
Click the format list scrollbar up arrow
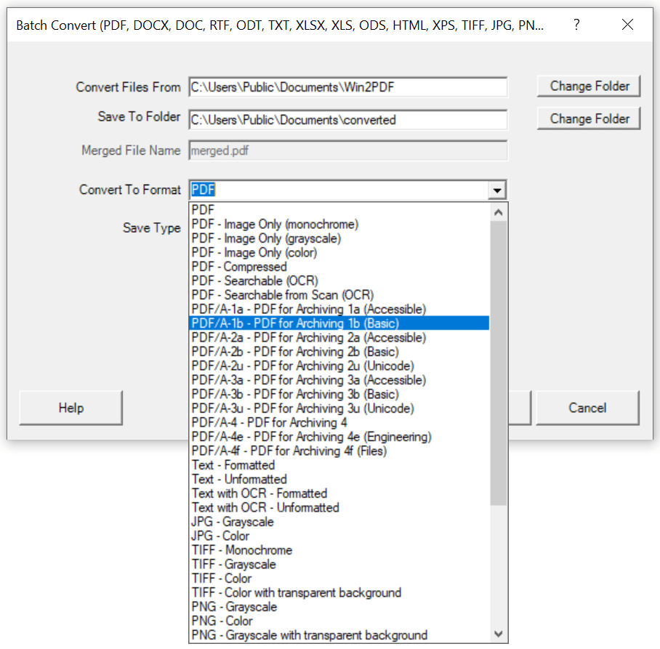click(x=499, y=212)
